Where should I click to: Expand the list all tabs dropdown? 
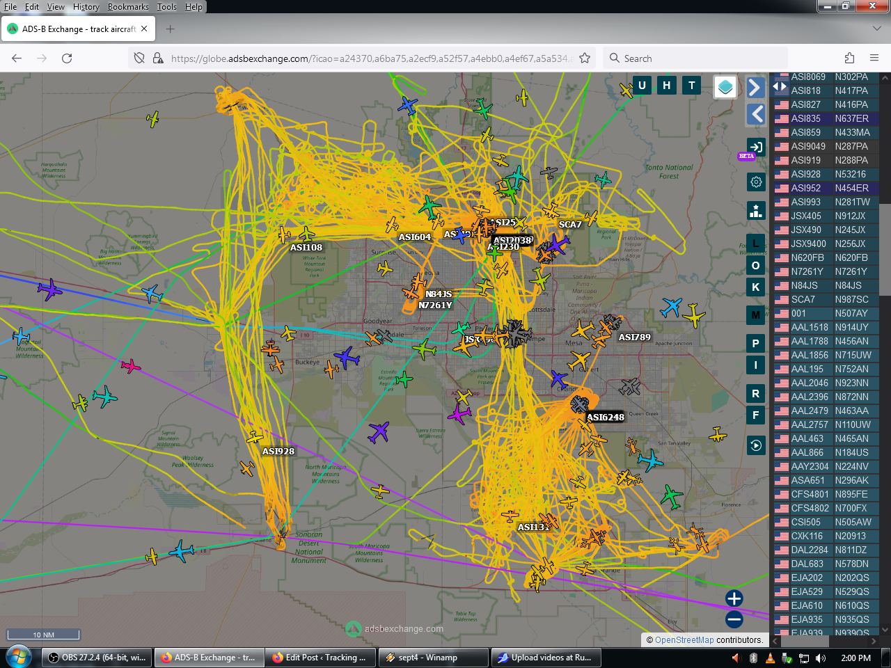point(876,29)
